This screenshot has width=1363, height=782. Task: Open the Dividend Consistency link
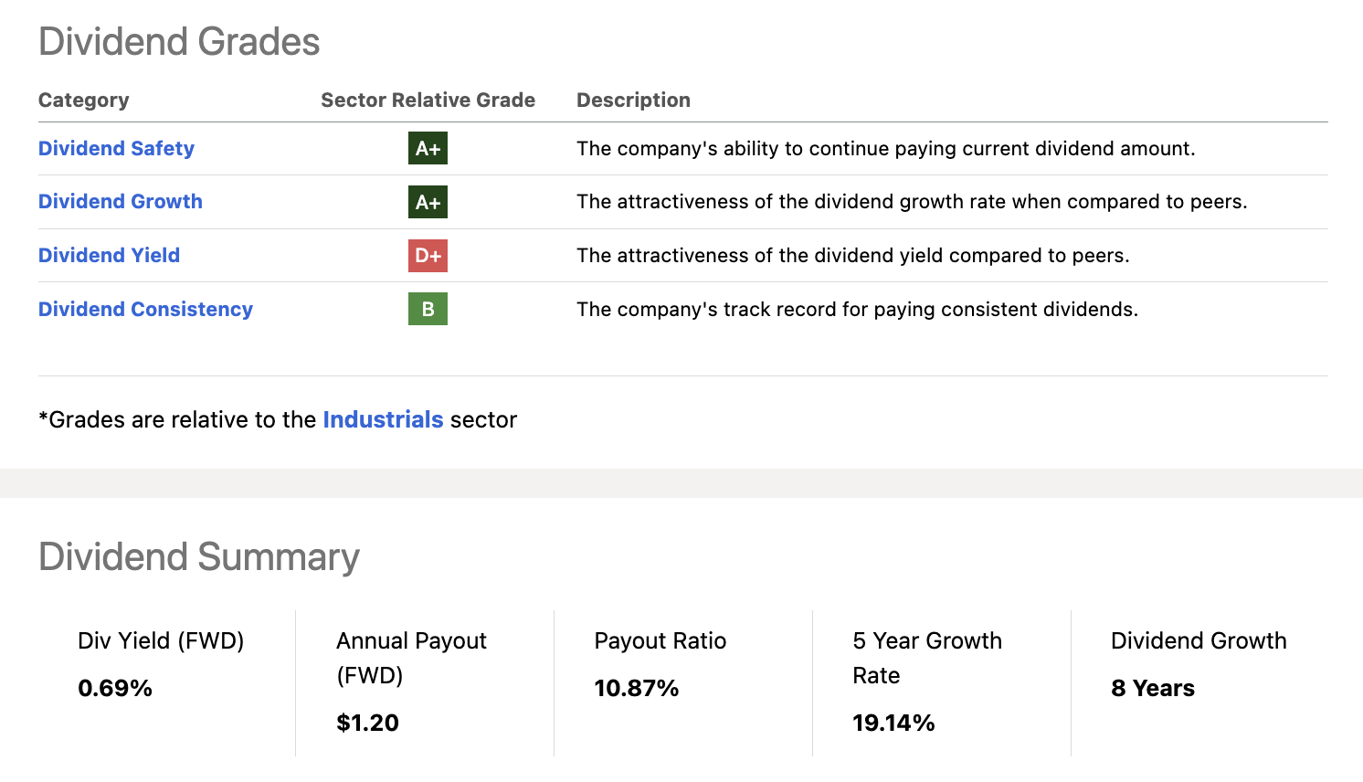coord(145,309)
